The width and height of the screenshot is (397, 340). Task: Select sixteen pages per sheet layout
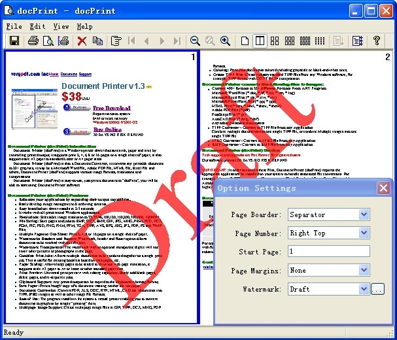(320, 41)
